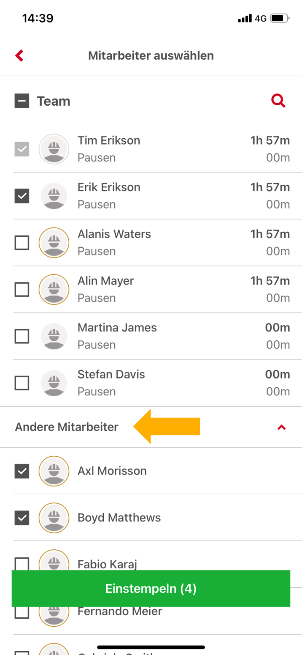The width and height of the screenshot is (302, 655).
Task: Tap the red back arrow
Action: (19, 55)
